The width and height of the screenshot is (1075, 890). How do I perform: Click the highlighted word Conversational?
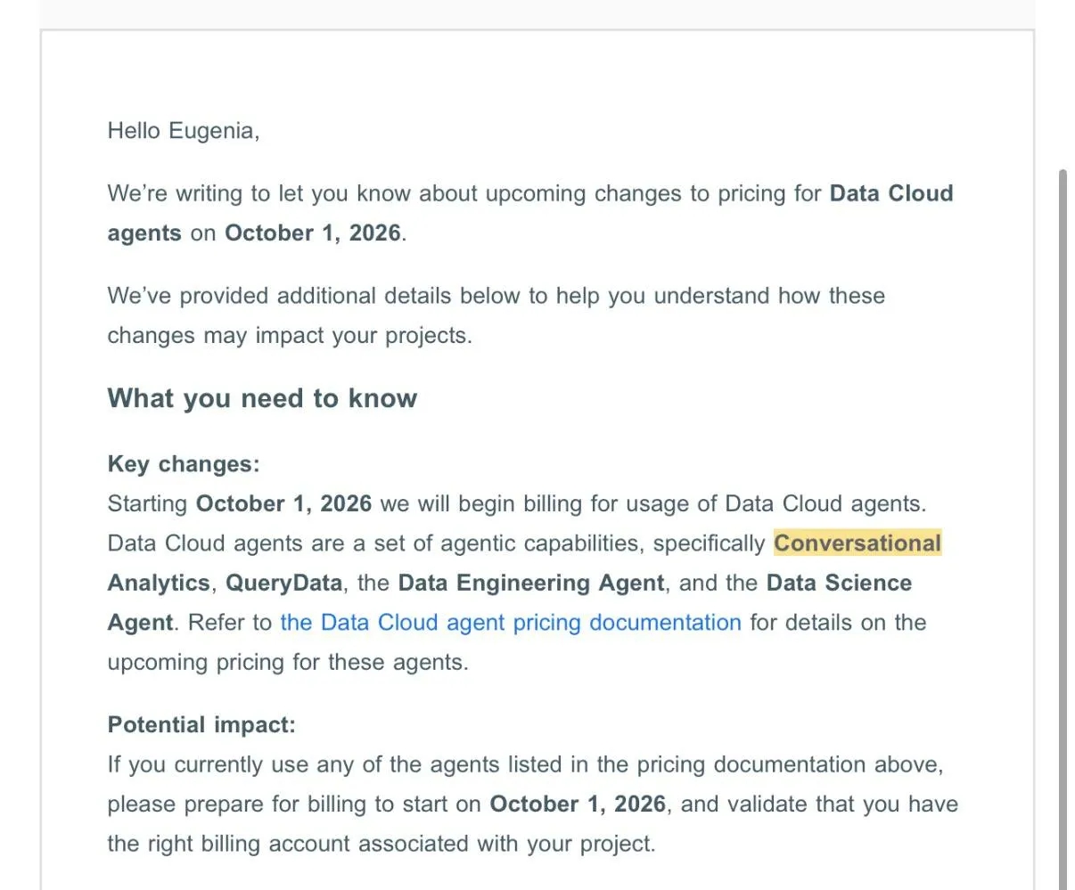click(x=858, y=543)
